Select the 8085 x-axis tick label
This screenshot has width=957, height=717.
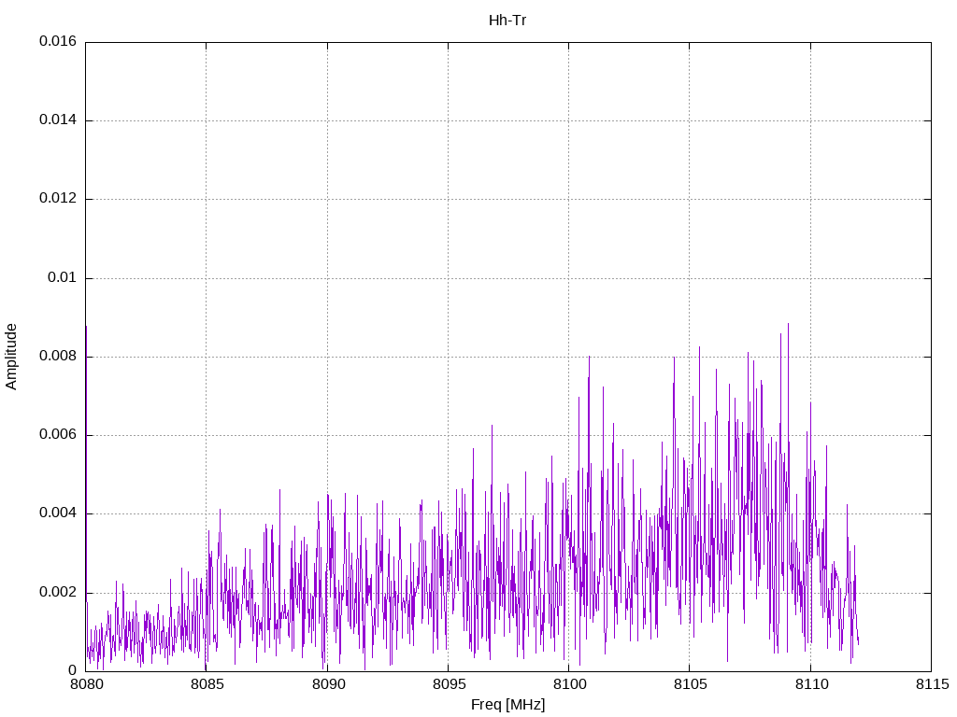point(206,684)
